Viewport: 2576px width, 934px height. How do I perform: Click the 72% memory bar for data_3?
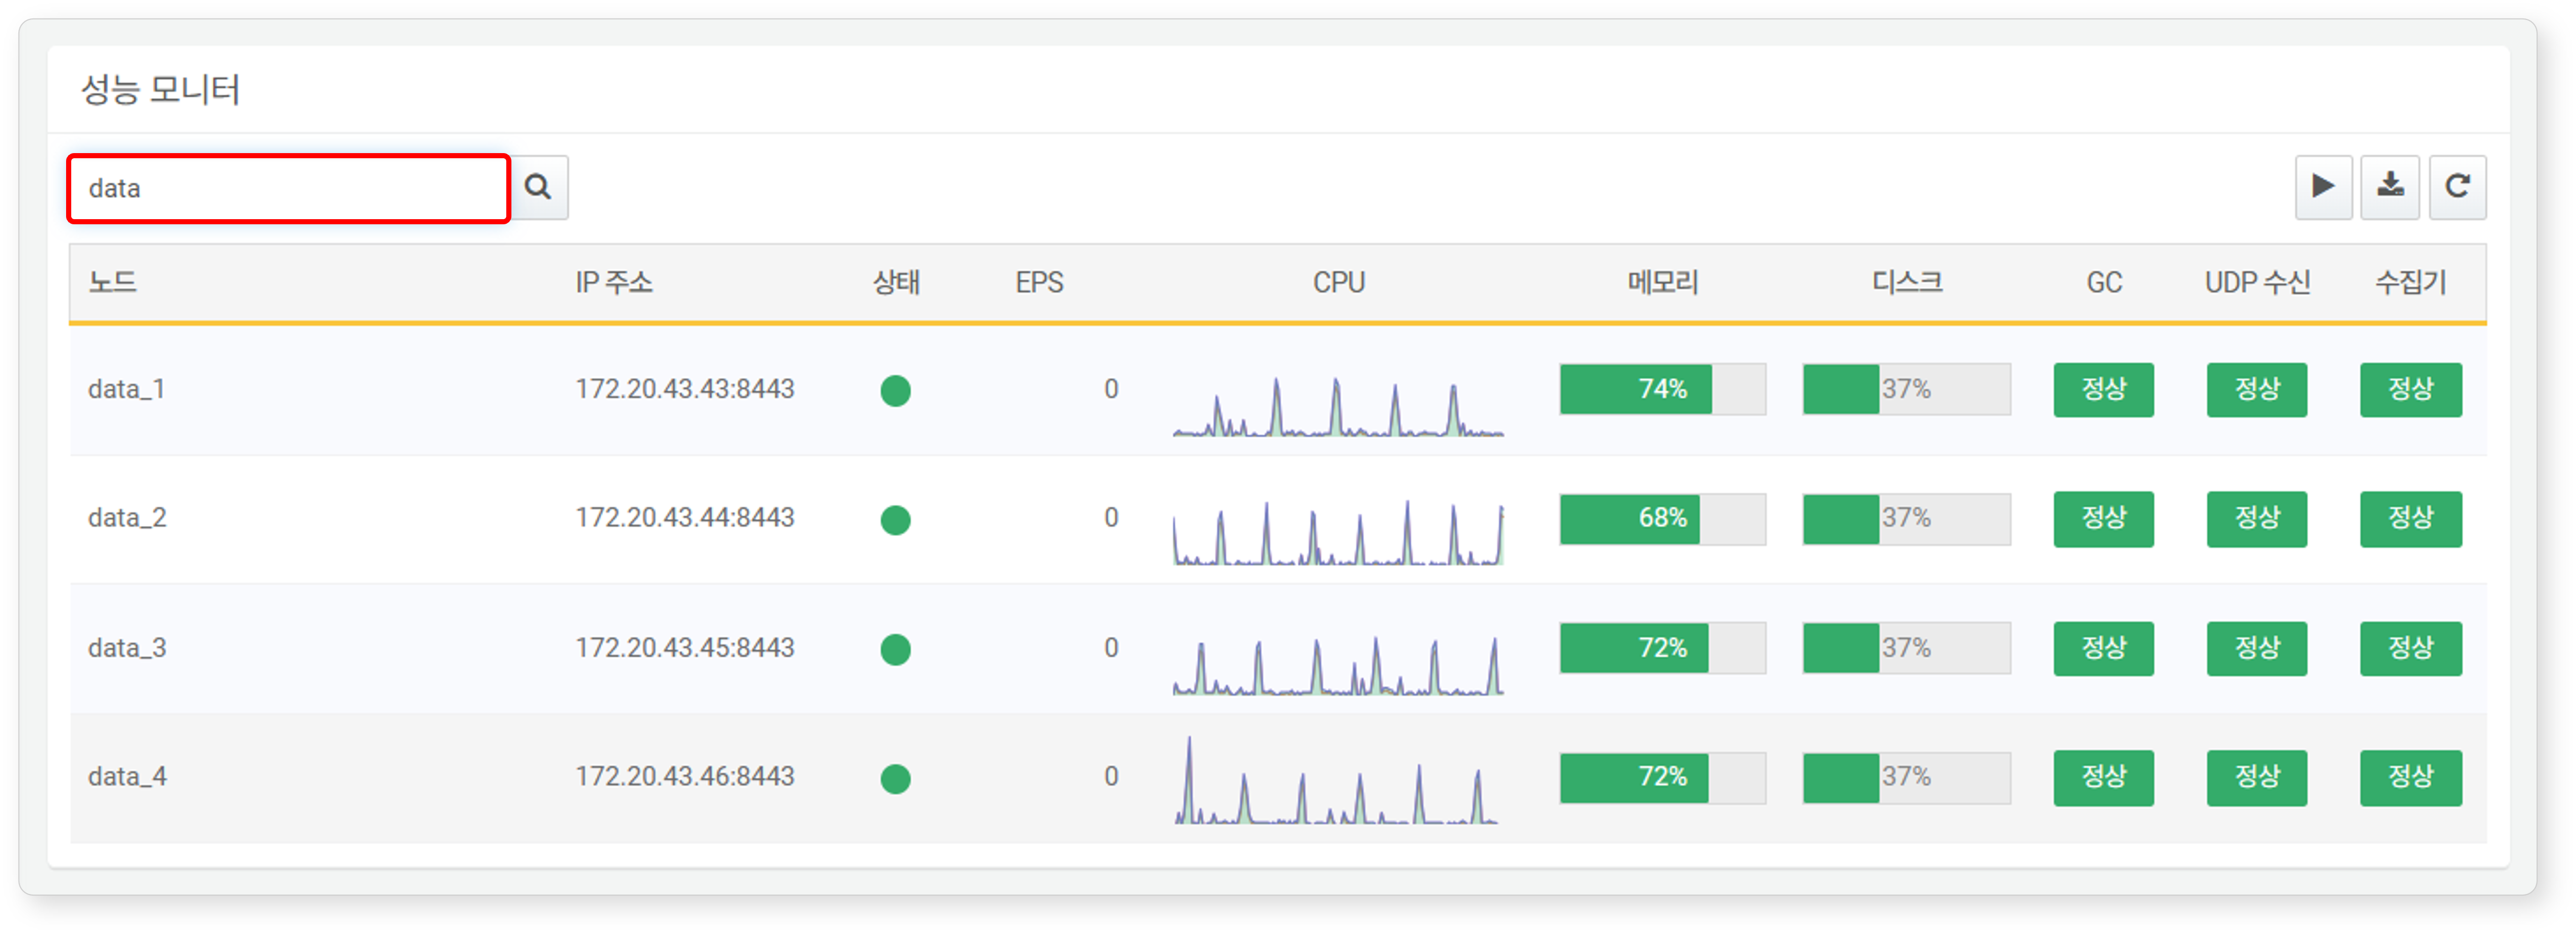click(1662, 647)
